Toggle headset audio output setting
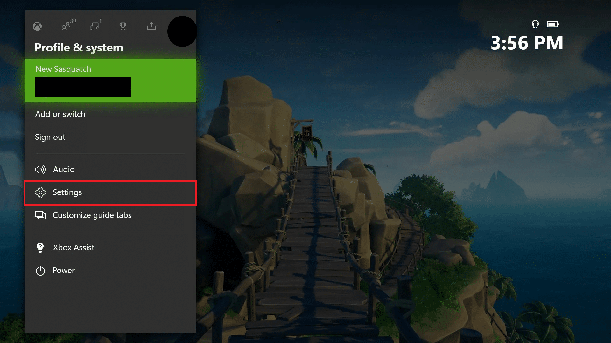The width and height of the screenshot is (611, 343). [535, 24]
